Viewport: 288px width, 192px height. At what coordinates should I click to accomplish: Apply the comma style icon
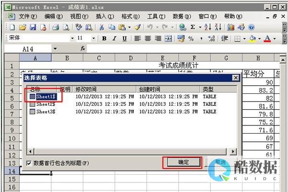pos(201,38)
